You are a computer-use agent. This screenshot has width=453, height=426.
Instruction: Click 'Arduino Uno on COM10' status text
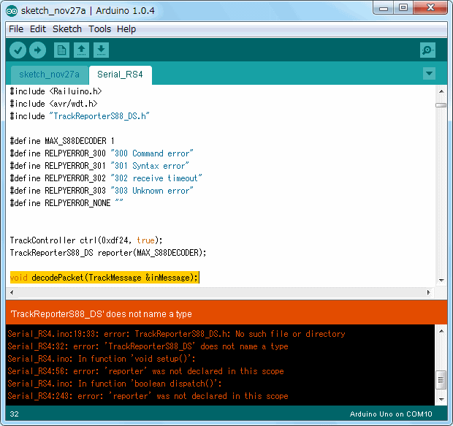(x=391, y=414)
